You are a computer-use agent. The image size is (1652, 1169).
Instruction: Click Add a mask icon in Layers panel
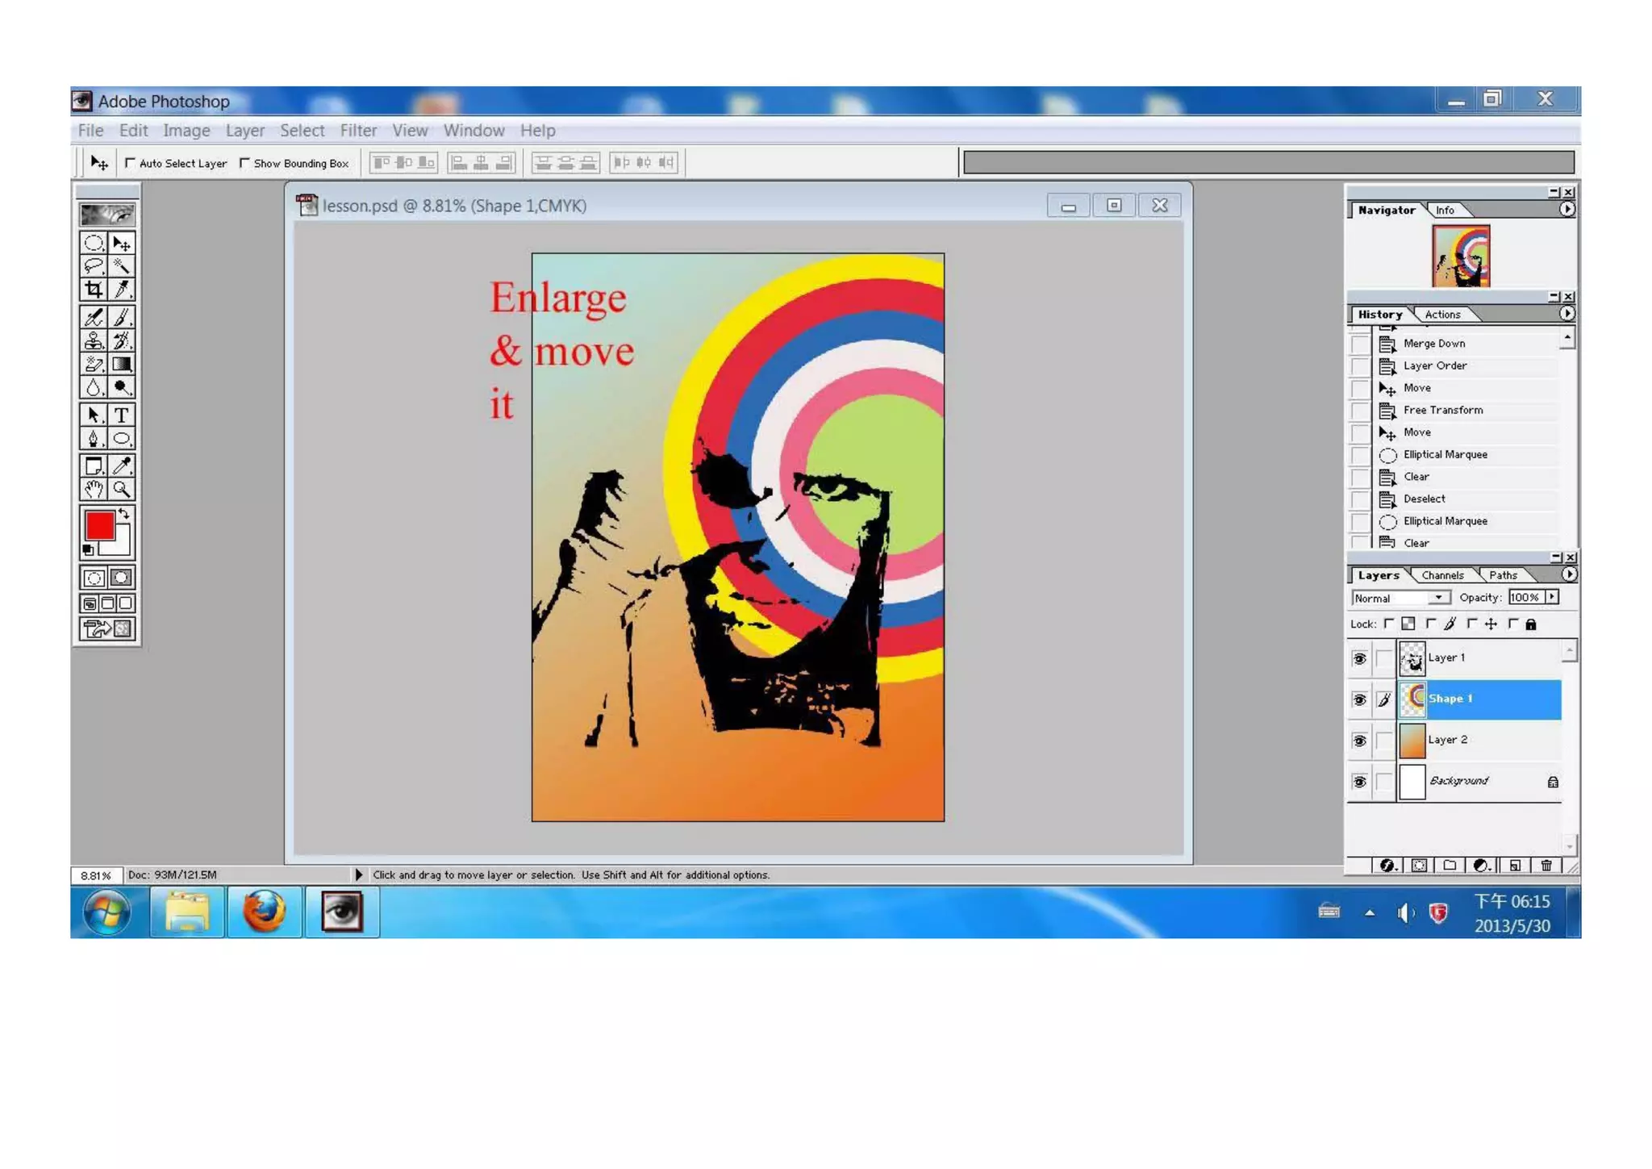pos(1419,865)
